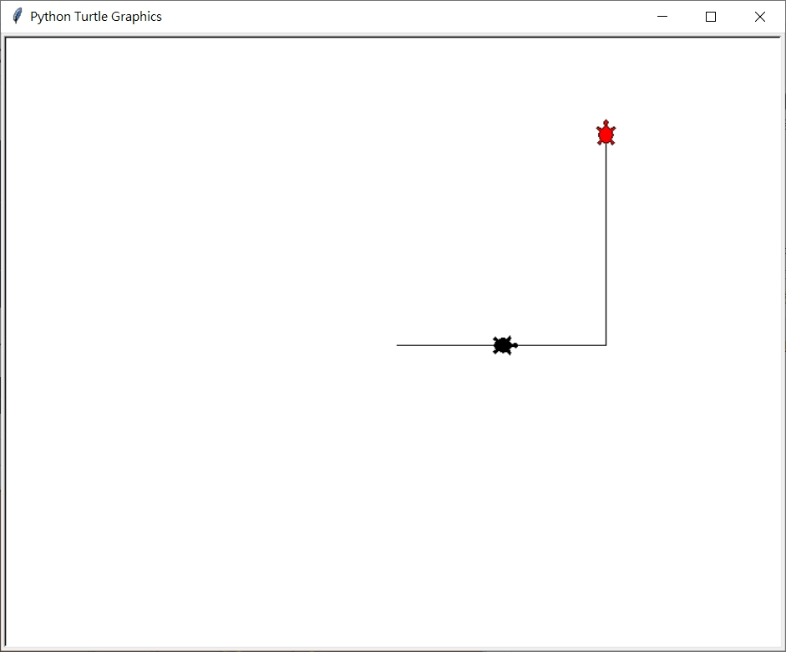Click the Tk feather icon in title bar

point(17,17)
